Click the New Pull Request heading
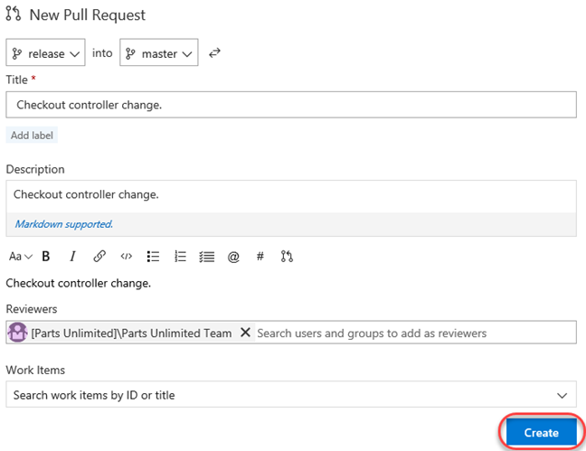This screenshot has width=586, height=451. tap(88, 15)
